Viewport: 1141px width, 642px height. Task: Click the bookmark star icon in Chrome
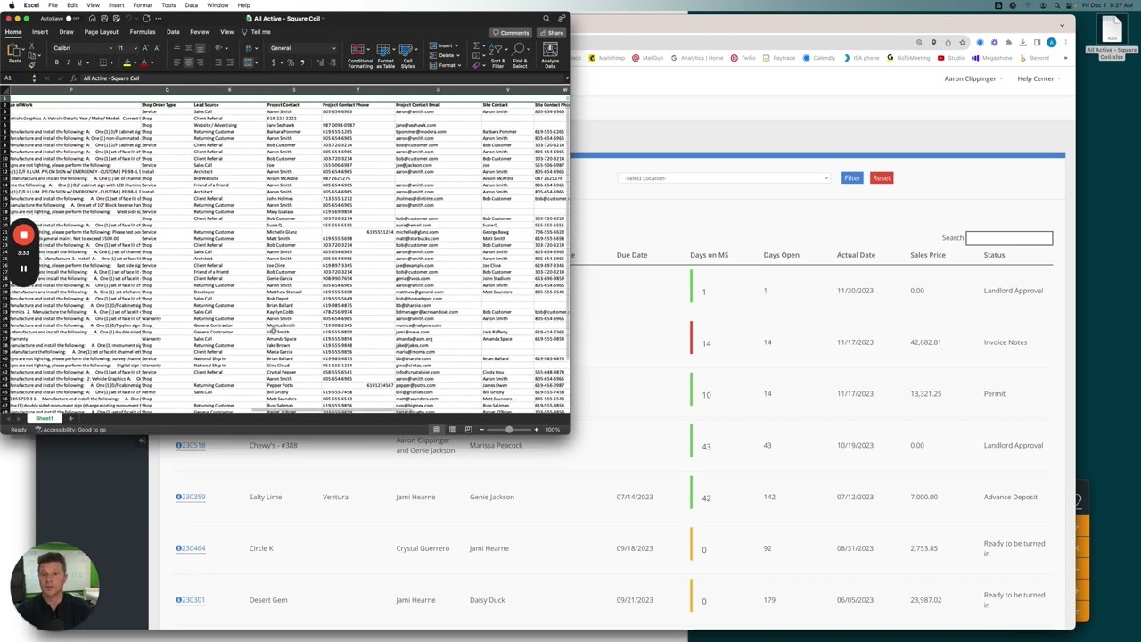pos(962,43)
